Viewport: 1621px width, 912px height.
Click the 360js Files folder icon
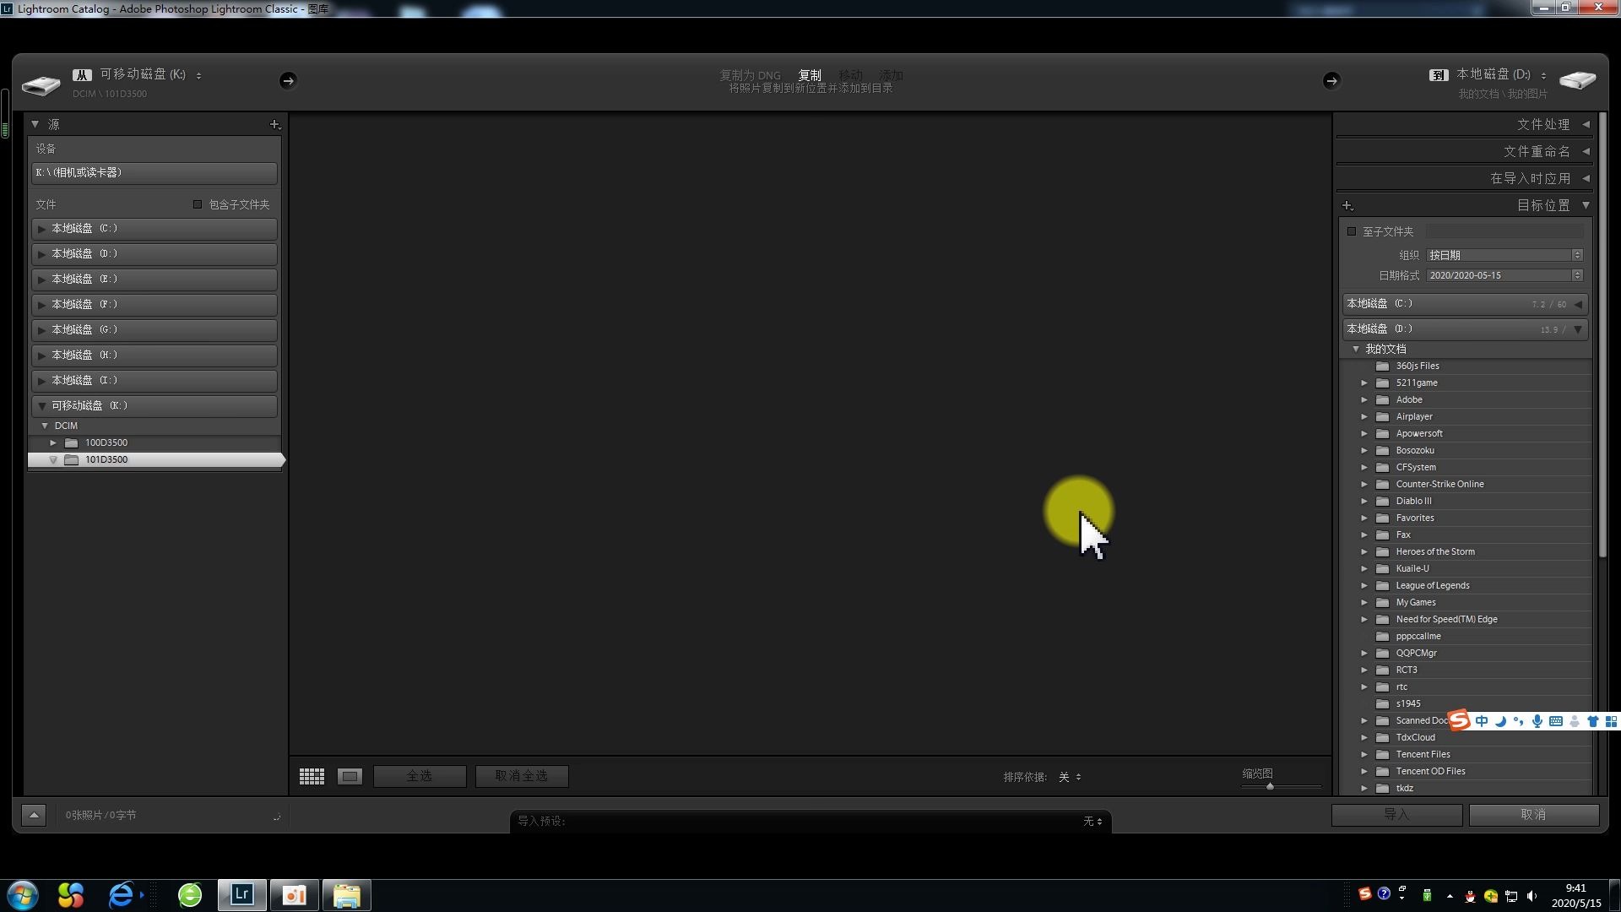click(1382, 366)
